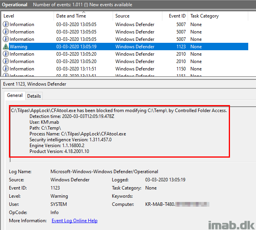Click Logged value 03-03-2020 13:05:19

click(165, 180)
